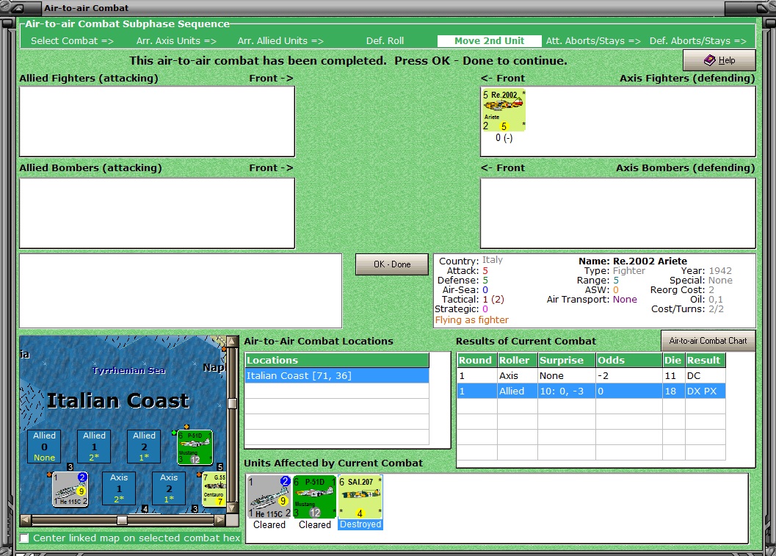Screen dimensions: 776x556
Task: Click the G.55 Centauro counter on the map
Action: 214,489
